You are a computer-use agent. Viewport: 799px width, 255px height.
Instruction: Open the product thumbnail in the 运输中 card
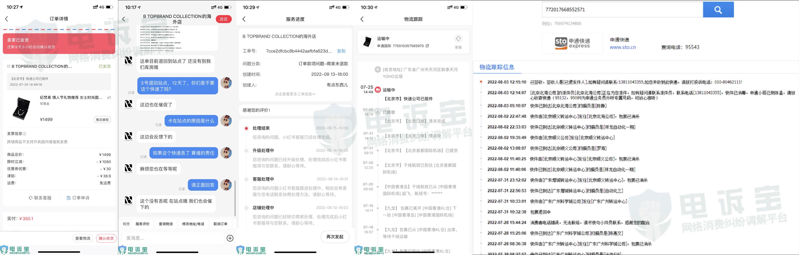point(367,42)
